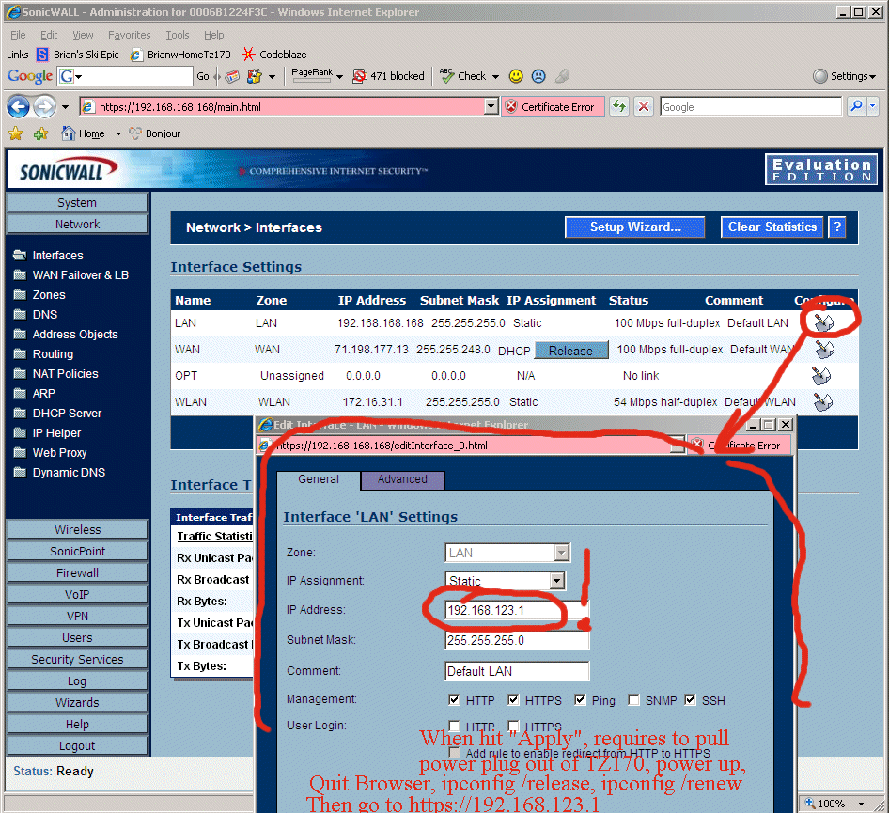
Task: Click the 471 blocked popup blocker icon
Action: (360, 76)
